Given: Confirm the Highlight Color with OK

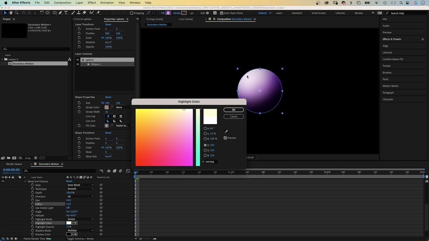Looking at the screenshot, I should point(234,110).
